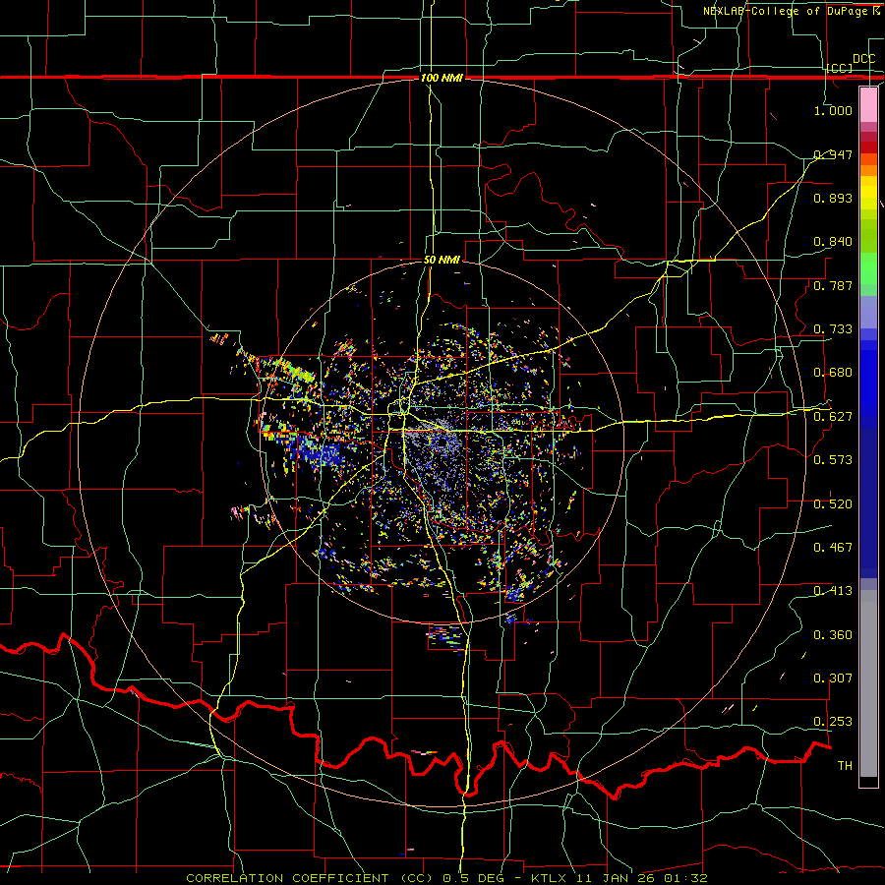Viewport: 885px width, 885px height.
Task: Click the TH threshold label
Action: [x=845, y=766]
